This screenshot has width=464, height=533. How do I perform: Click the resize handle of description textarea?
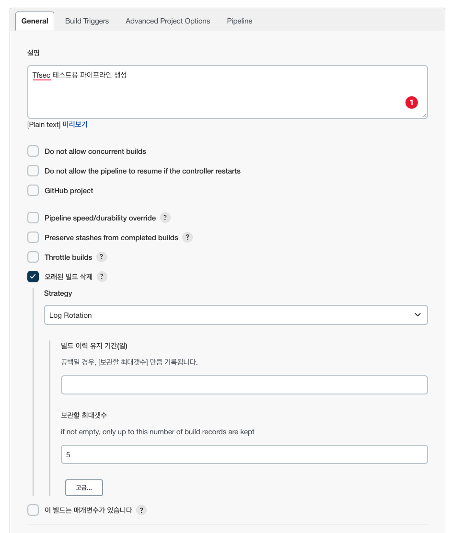[424, 115]
